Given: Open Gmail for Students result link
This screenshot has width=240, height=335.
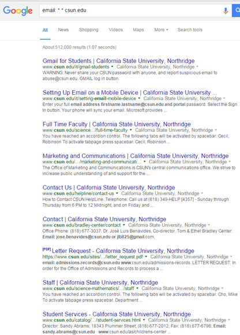Looking at the screenshot, I should tap(119, 61).
